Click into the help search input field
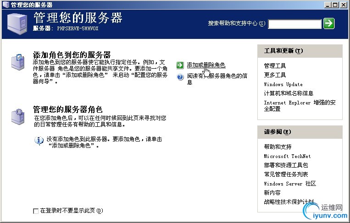The image size is (350, 223). point(294,24)
